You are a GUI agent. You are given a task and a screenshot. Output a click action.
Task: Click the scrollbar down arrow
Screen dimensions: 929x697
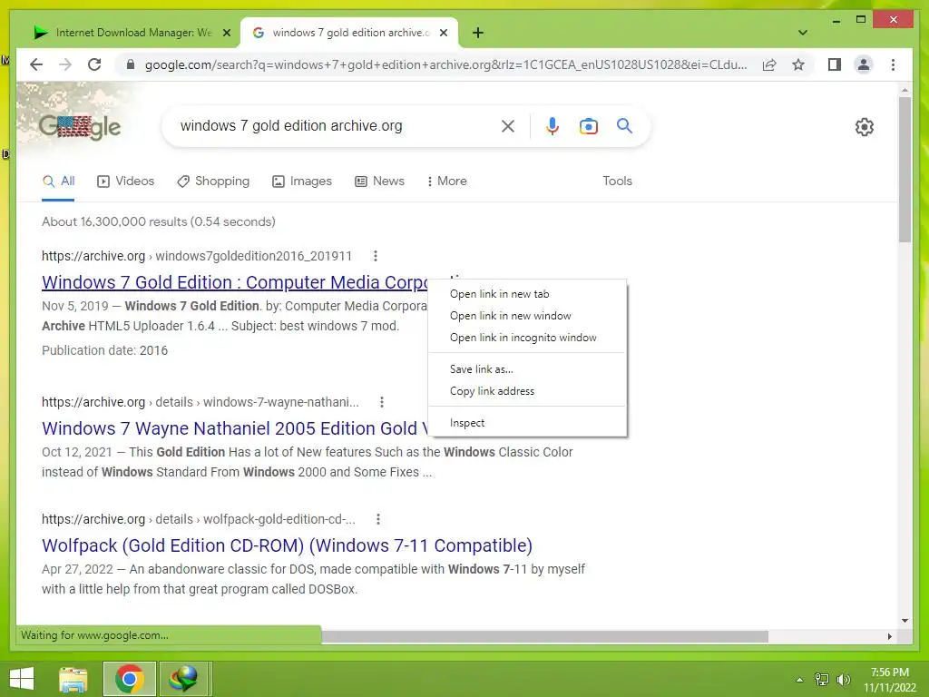(x=905, y=621)
